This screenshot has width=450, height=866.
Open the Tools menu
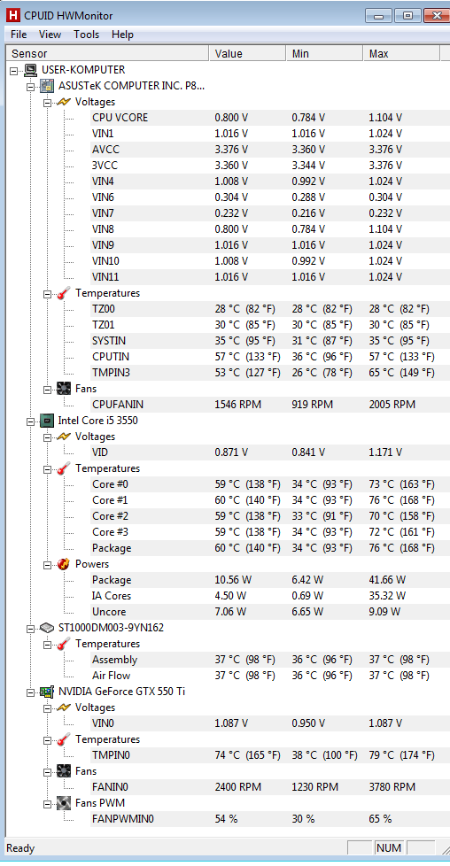(86, 35)
